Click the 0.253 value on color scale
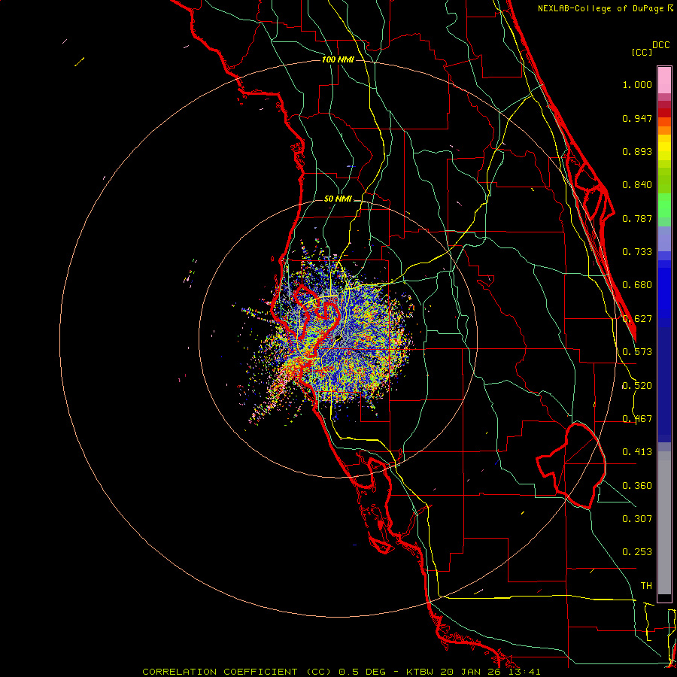The width and height of the screenshot is (677, 677). [x=637, y=552]
